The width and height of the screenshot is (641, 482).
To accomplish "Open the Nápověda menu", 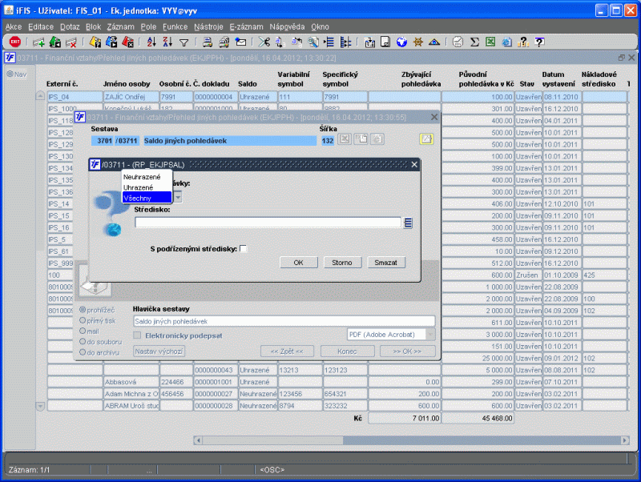I will coord(287,27).
